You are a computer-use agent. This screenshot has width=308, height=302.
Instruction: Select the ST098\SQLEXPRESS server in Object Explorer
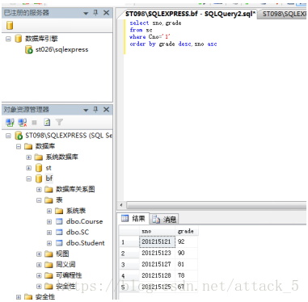point(69,136)
